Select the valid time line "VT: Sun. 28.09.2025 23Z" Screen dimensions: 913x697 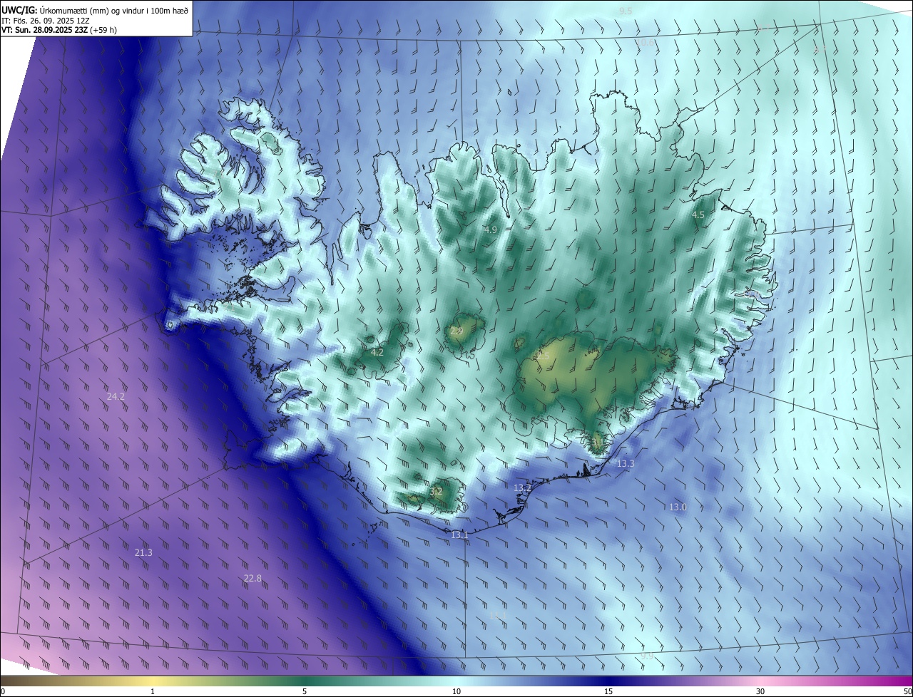point(59,30)
